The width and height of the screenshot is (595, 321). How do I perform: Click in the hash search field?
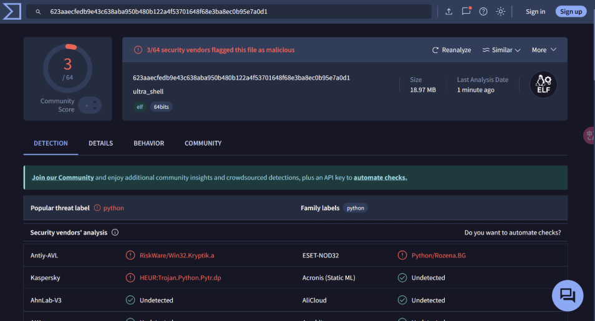(229, 11)
